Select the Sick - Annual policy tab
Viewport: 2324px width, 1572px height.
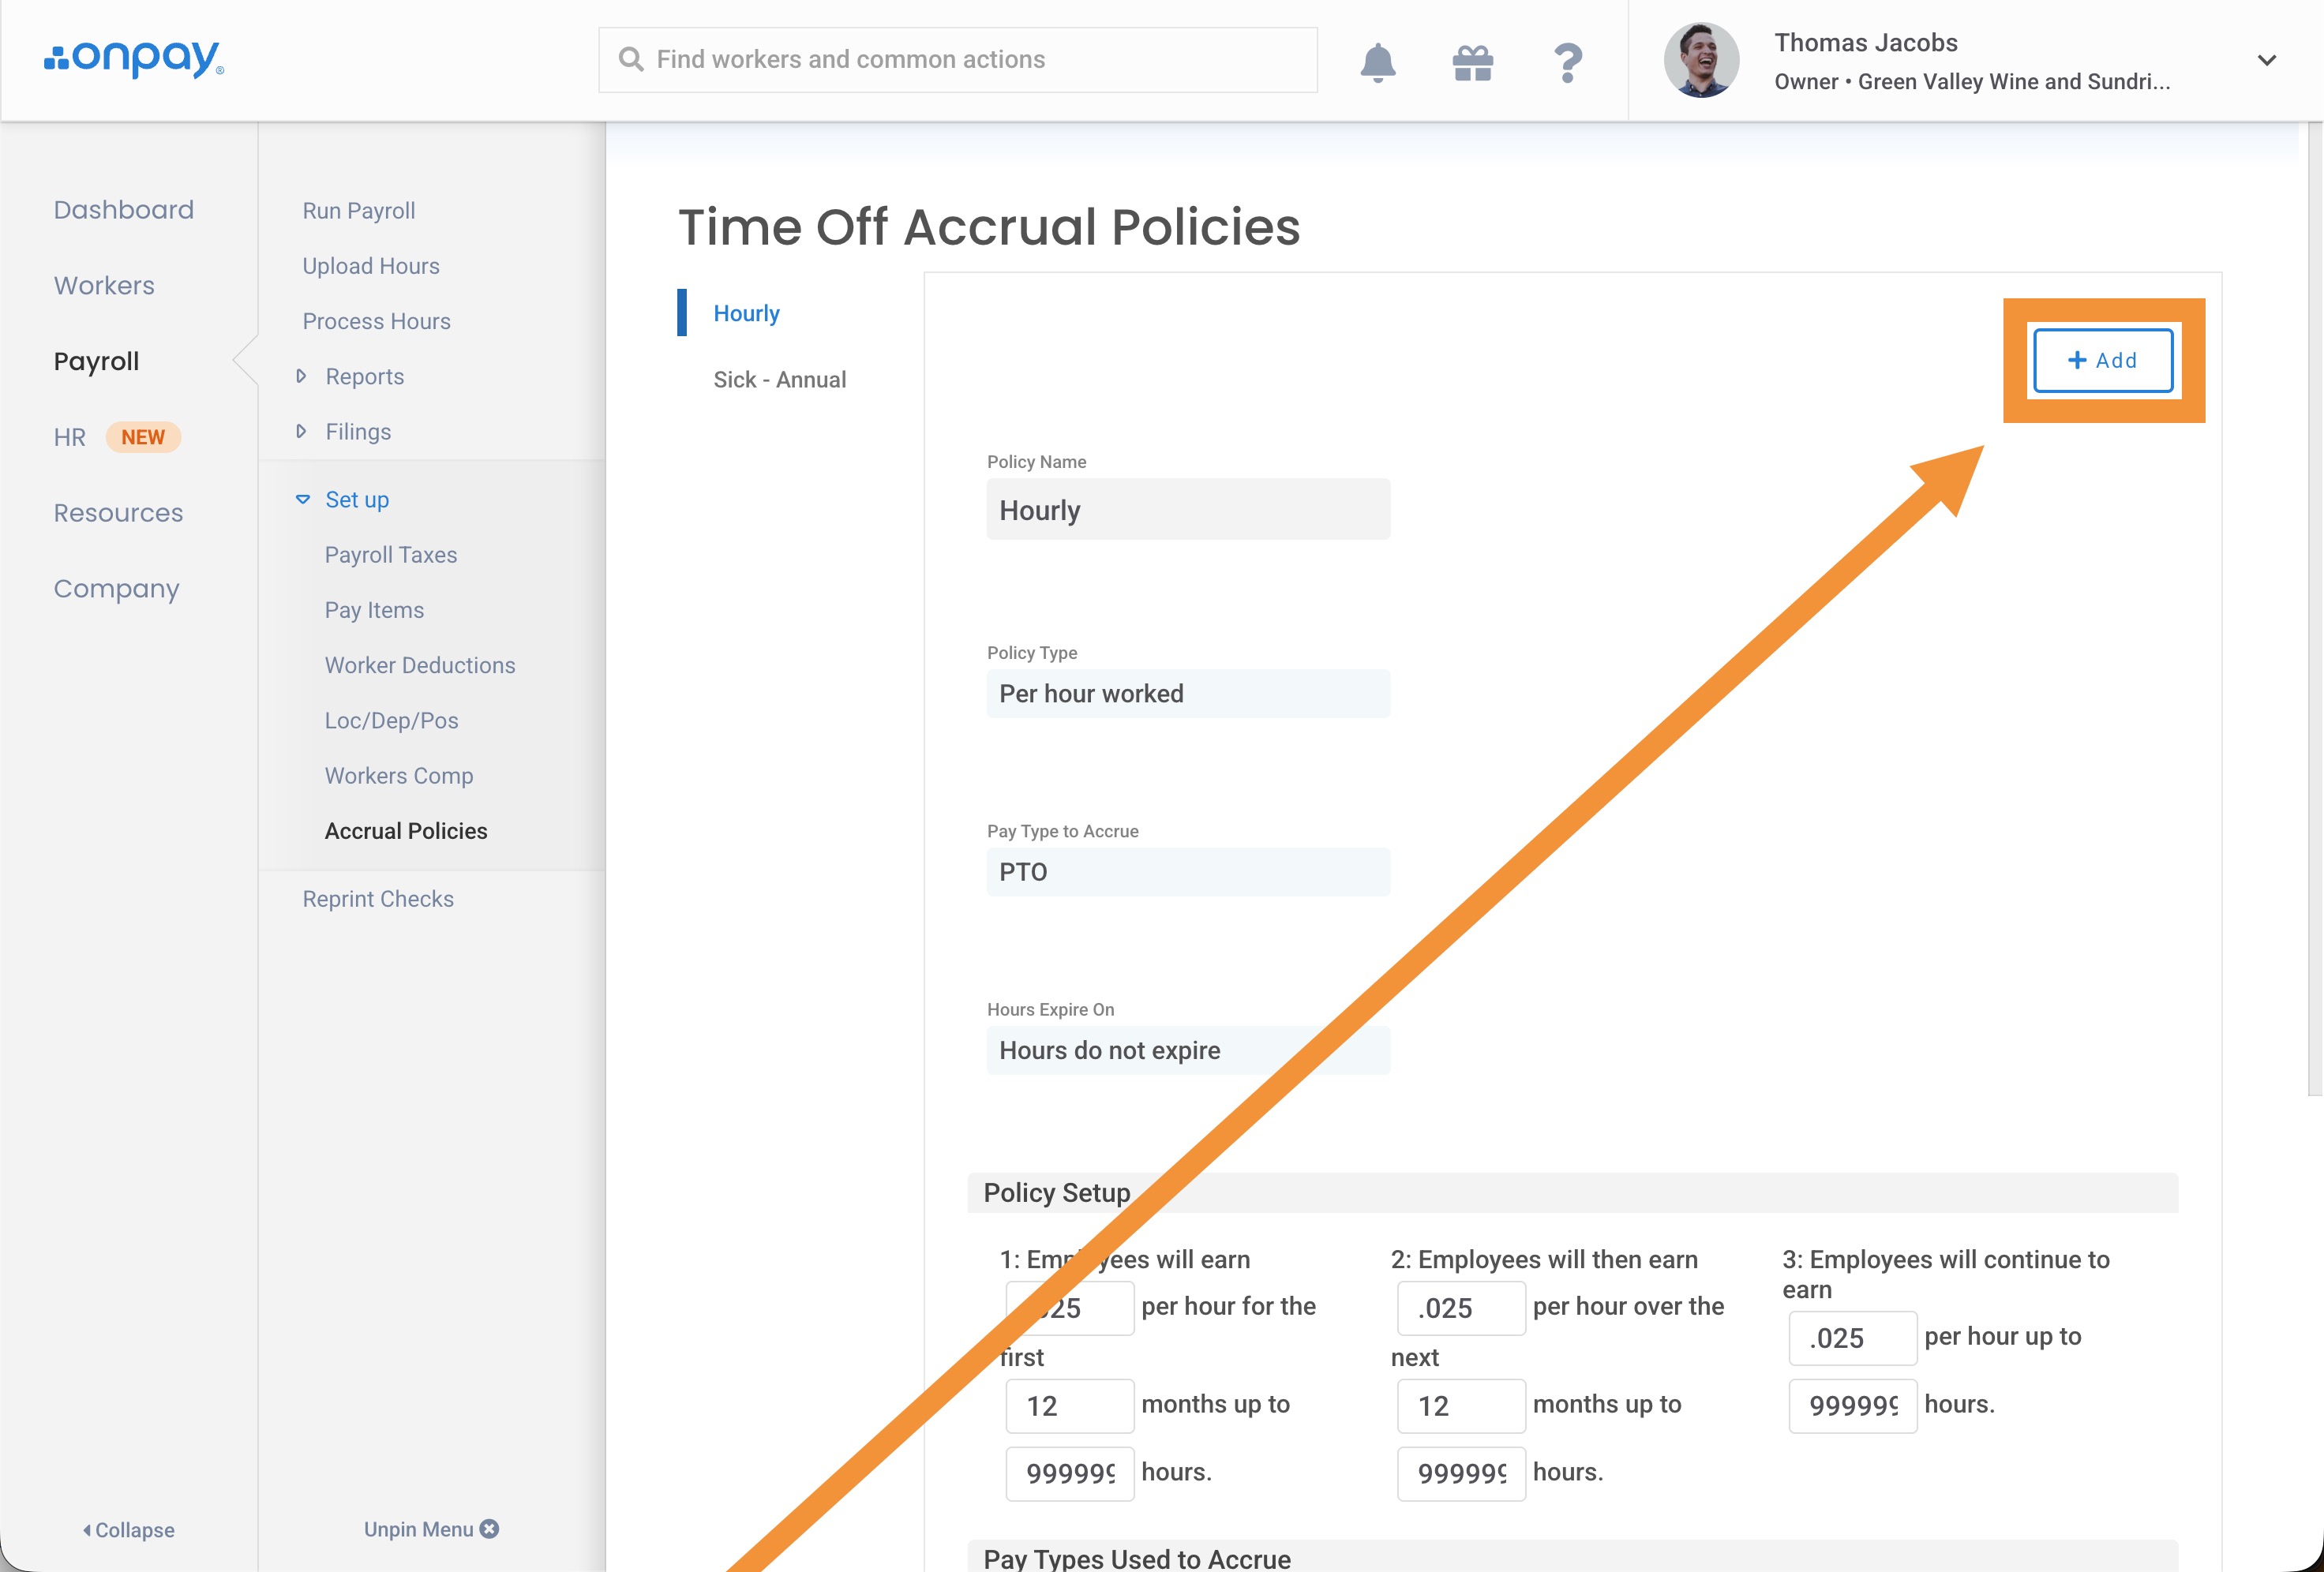tap(779, 379)
